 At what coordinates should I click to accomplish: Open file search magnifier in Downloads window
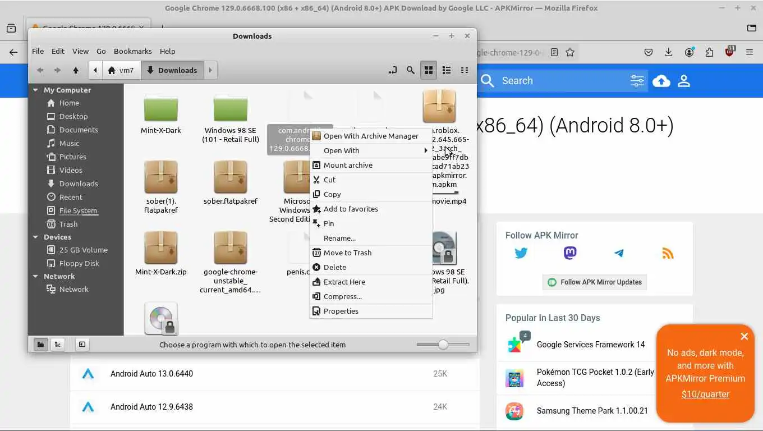(411, 70)
